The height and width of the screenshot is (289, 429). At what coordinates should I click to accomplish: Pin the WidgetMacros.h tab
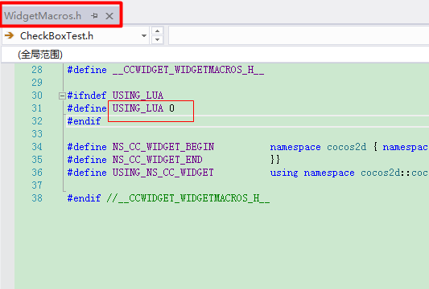coord(95,16)
